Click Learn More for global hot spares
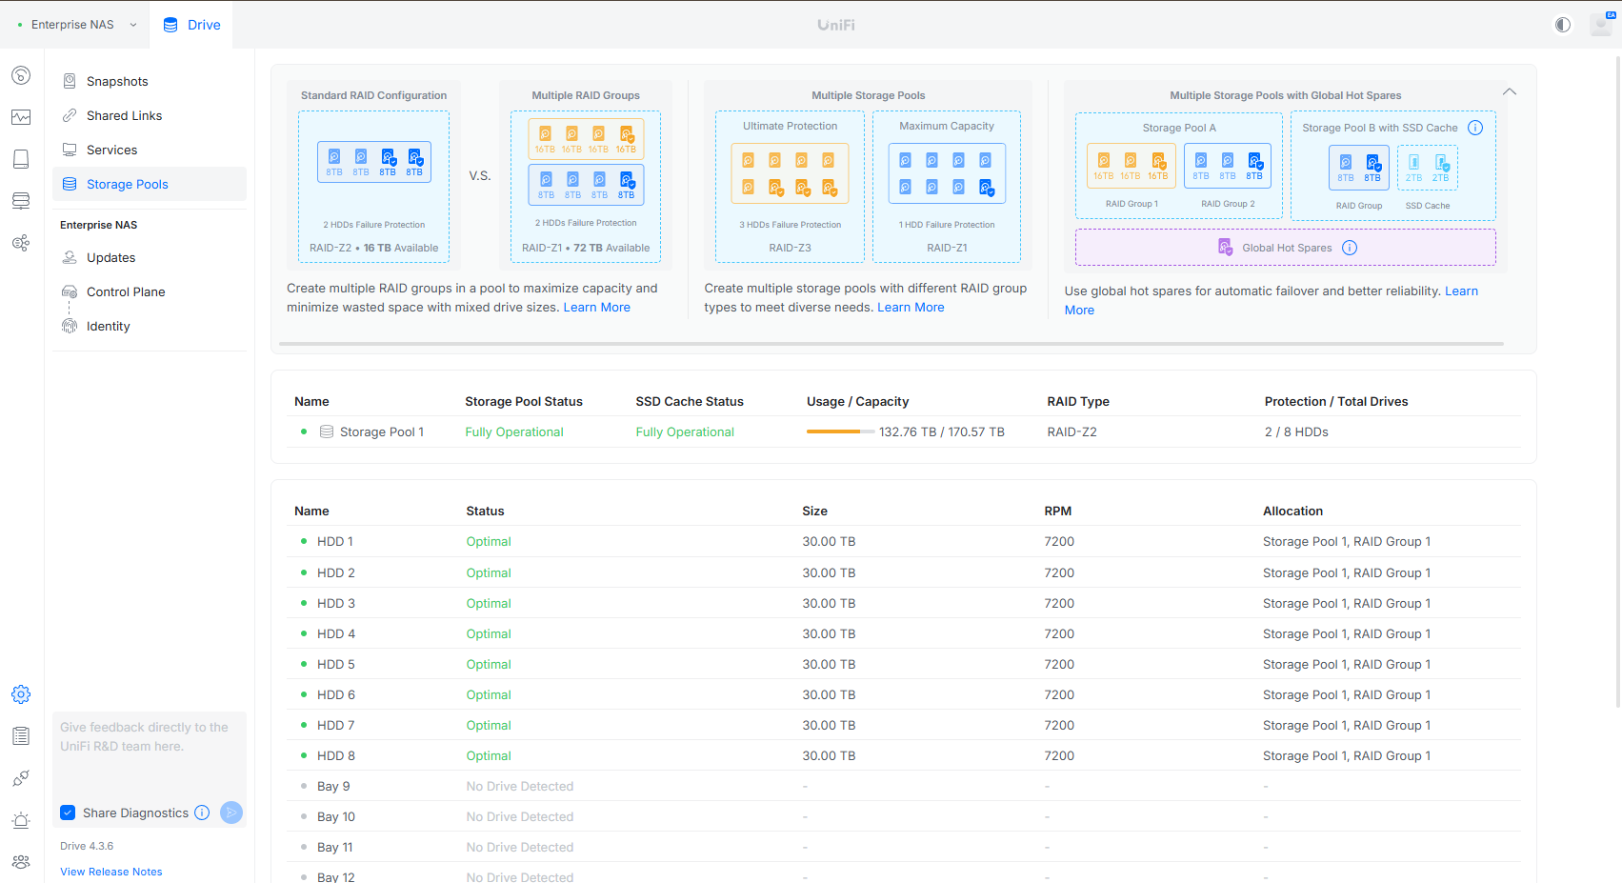The image size is (1622, 883). 1272,300
